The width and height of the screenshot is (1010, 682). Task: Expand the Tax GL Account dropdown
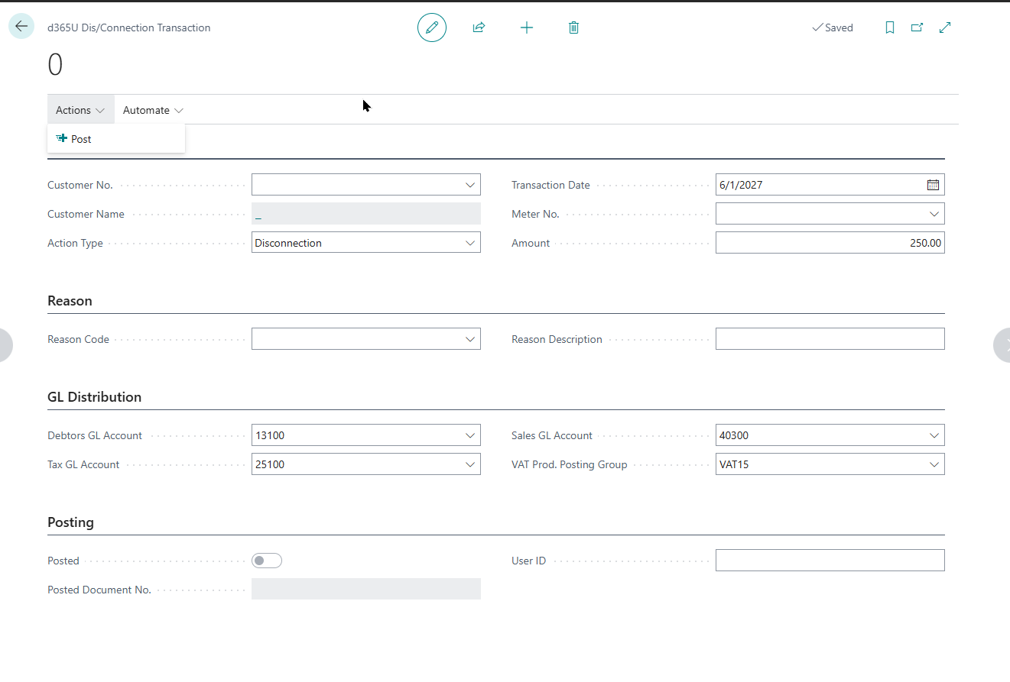470,464
